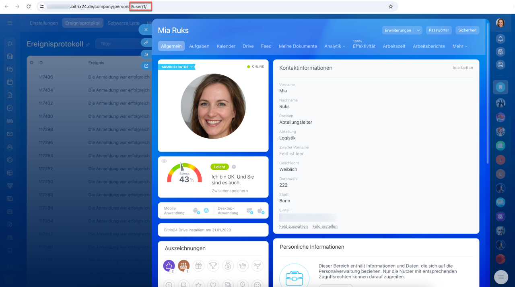The image size is (515, 287).
Task: Open chat search icon in right sidebar
Action: point(501,64)
